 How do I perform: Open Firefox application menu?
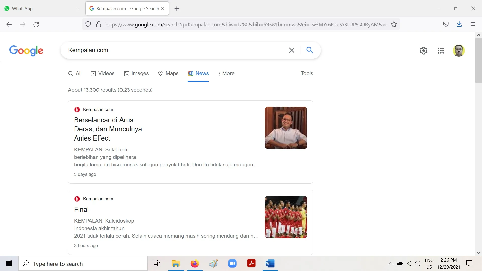tap(473, 24)
